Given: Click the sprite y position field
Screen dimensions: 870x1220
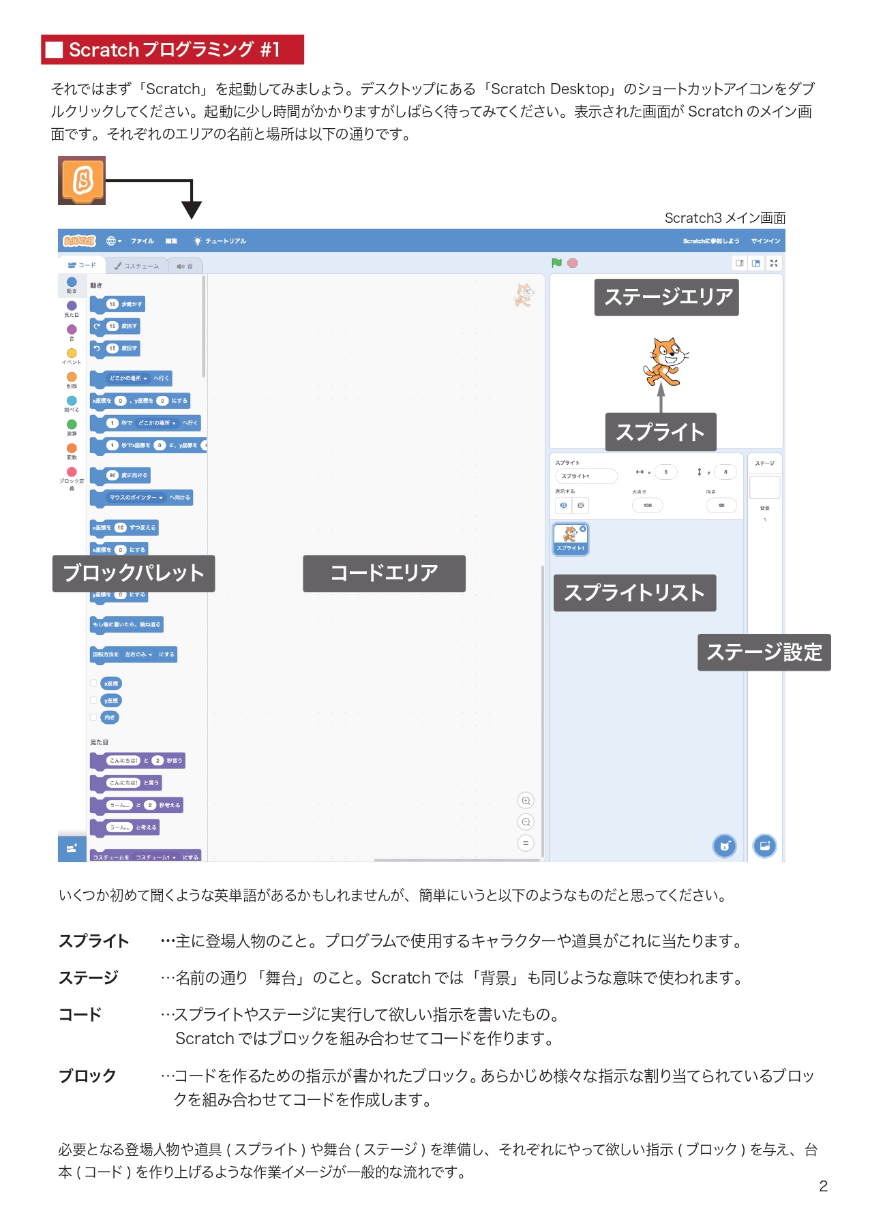Looking at the screenshot, I should click(x=725, y=472).
